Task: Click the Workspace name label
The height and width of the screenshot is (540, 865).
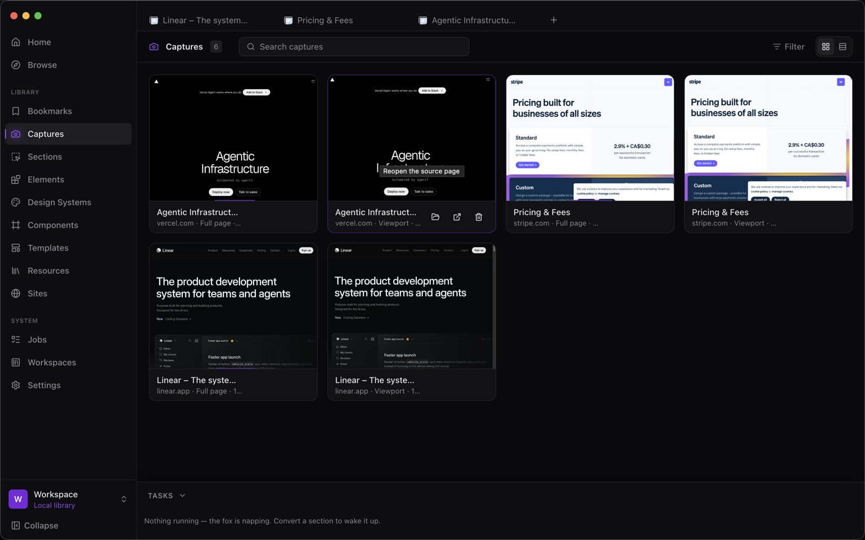Action: [x=56, y=495]
